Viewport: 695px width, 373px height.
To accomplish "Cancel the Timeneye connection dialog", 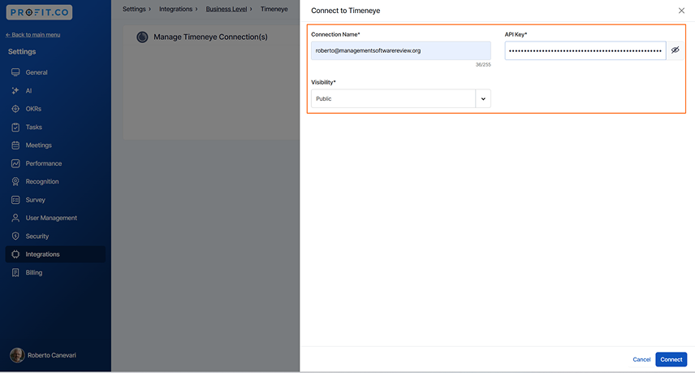I will click(641, 359).
